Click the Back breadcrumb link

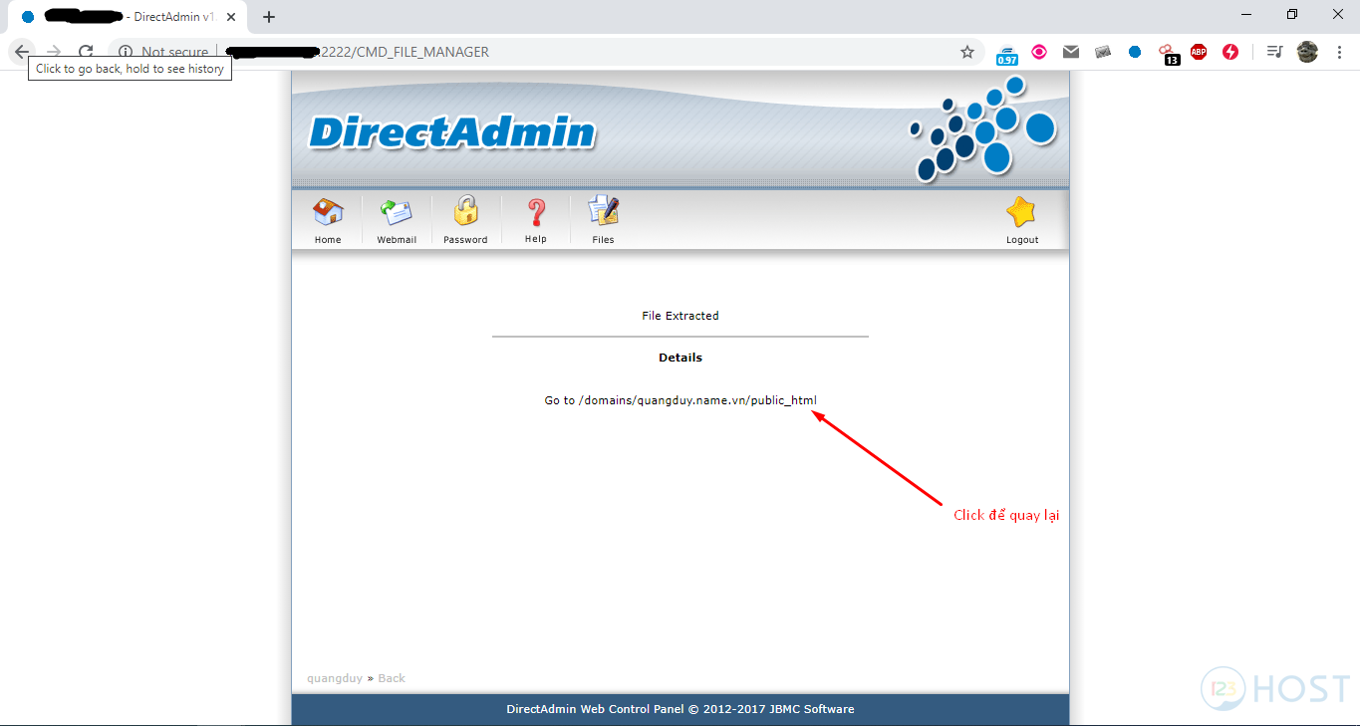[x=392, y=678]
